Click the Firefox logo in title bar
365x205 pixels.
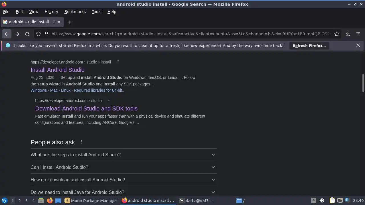pyautogui.click(x=4, y=4)
